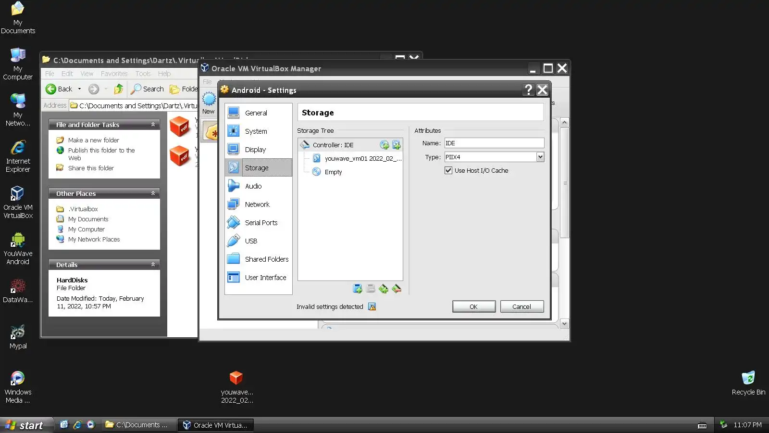The width and height of the screenshot is (769, 433).
Task: Open the Display settings category
Action: (x=258, y=149)
